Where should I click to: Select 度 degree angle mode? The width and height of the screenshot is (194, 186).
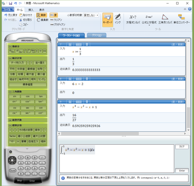pyautogui.click(x=54, y=15)
